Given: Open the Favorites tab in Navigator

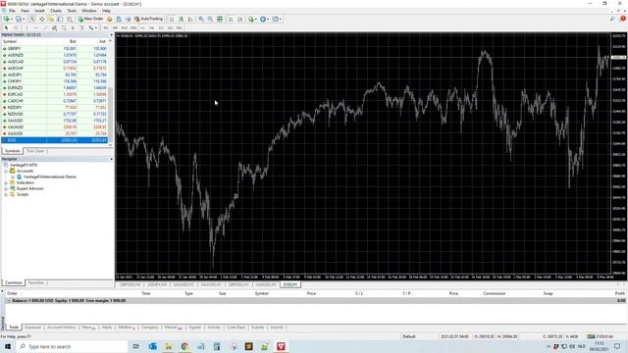Looking at the screenshot, I should (36, 282).
